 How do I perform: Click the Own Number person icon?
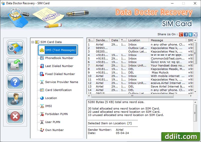(x=42, y=130)
